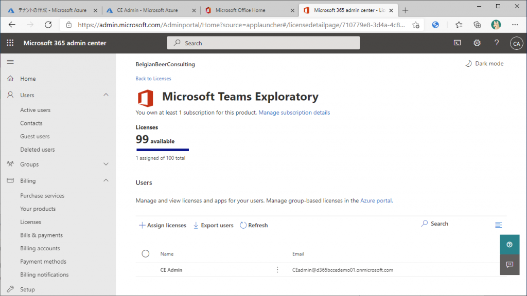Open Purchase services in sidebar
The width and height of the screenshot is (527, 296).
[x=42, y=196]
